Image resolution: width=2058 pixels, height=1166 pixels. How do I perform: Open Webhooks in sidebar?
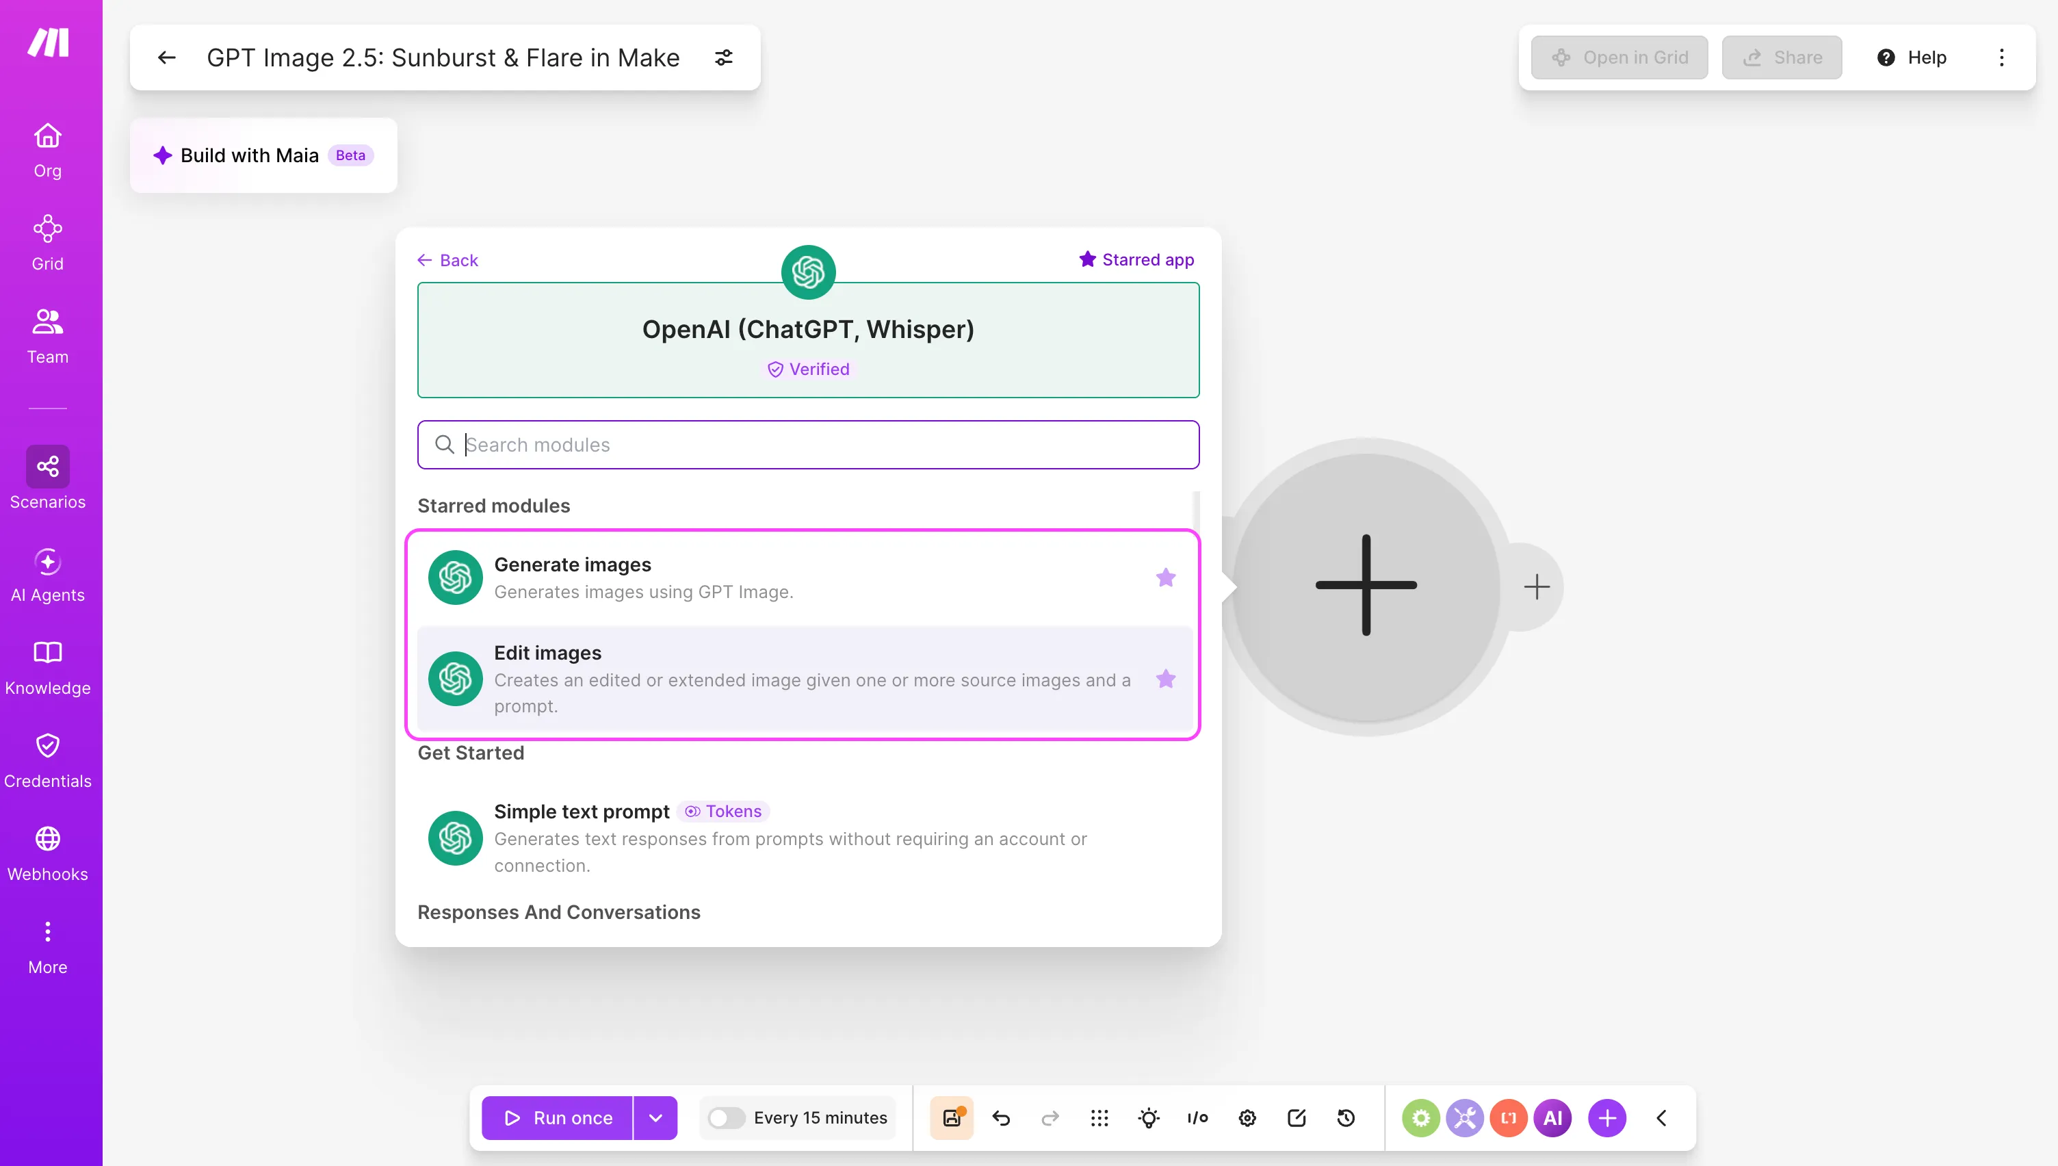[47, 855]
